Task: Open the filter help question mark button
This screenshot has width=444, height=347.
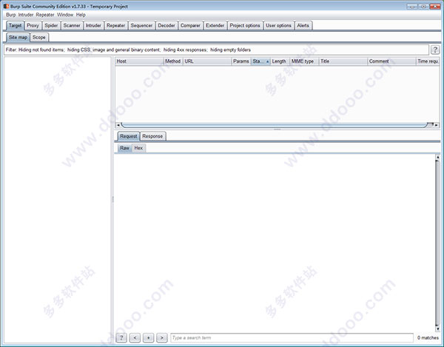Action: click(x=435, y=50)
